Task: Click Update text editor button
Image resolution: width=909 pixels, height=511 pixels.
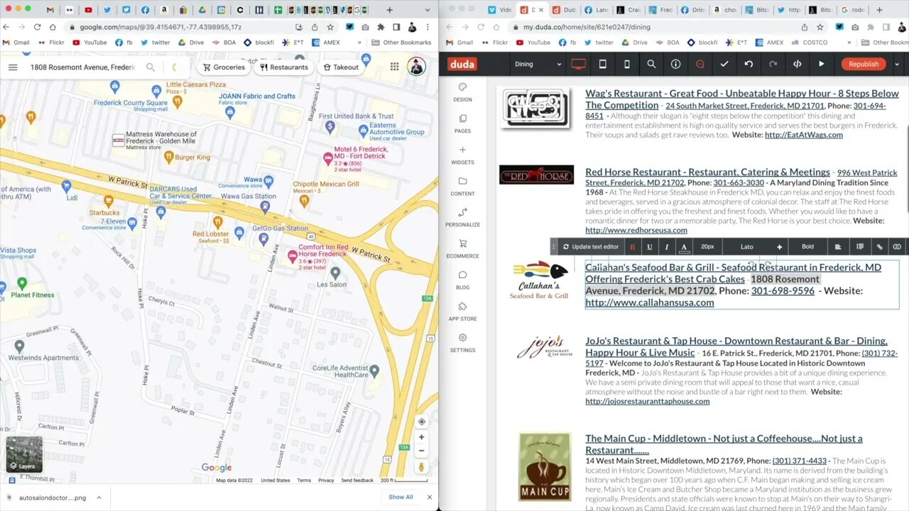Action: point(590,247)
